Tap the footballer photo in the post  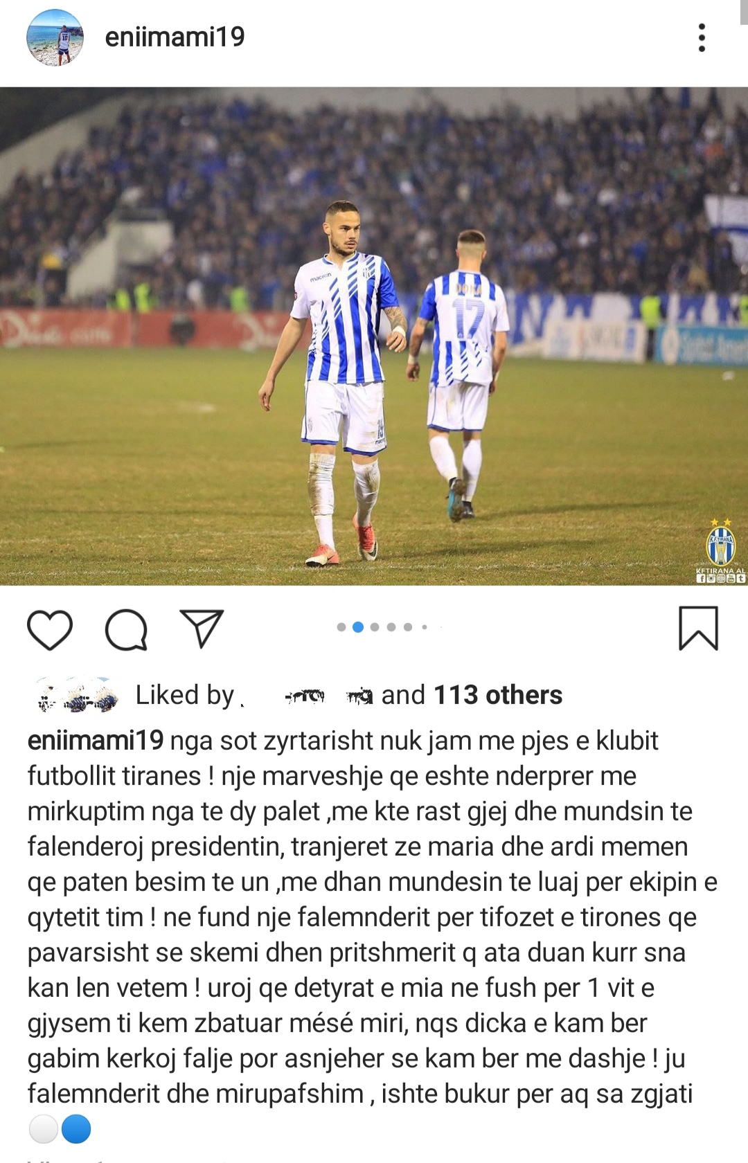[x=374, y=336]
